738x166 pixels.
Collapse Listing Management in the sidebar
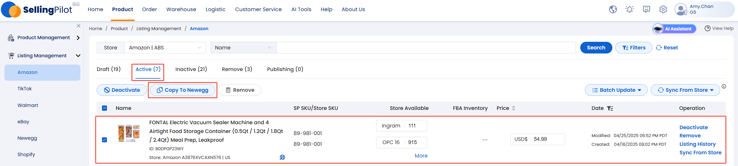pos(78,56)
